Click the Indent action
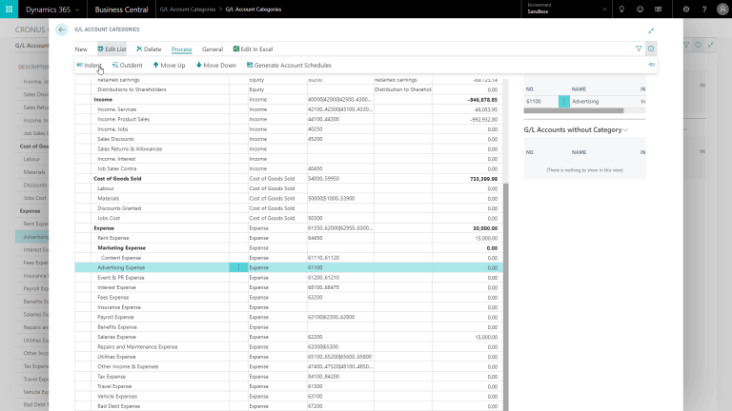Viewport: 732px width, 411px height. (x=90, y=66)
